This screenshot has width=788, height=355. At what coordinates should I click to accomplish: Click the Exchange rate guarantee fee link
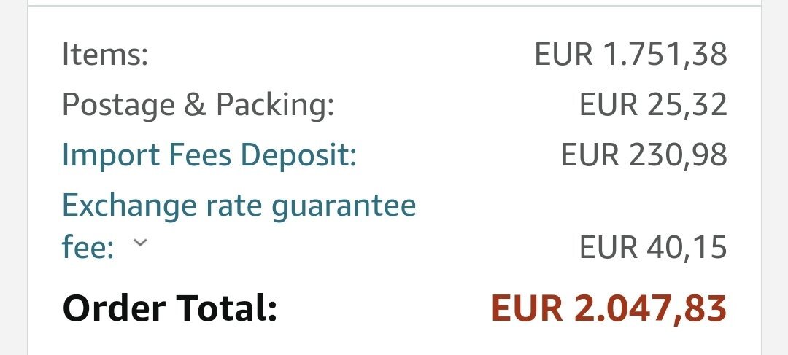coord(239,206)
